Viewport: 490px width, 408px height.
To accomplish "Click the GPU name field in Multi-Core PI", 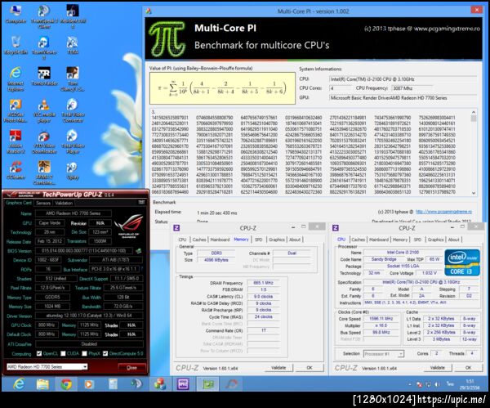I will point(403,98).
